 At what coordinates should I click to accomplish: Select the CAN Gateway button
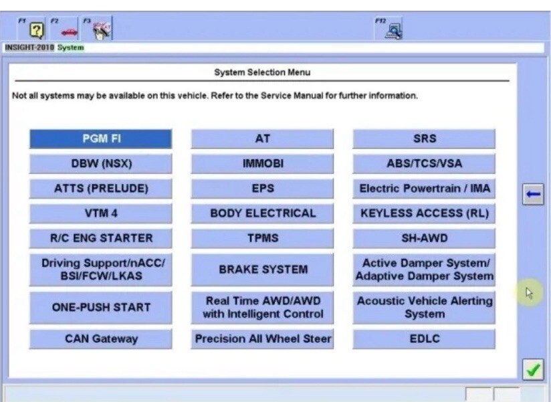click(101, 339)
